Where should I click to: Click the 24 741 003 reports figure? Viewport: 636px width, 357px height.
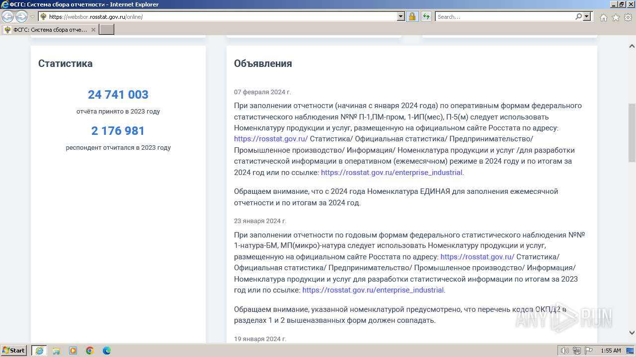point(118,95)
